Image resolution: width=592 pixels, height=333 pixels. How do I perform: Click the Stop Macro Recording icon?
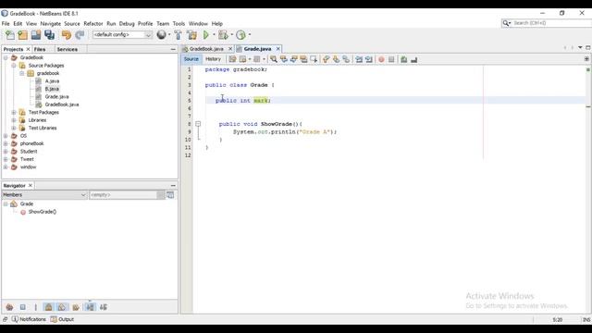[x=391, y=59]
